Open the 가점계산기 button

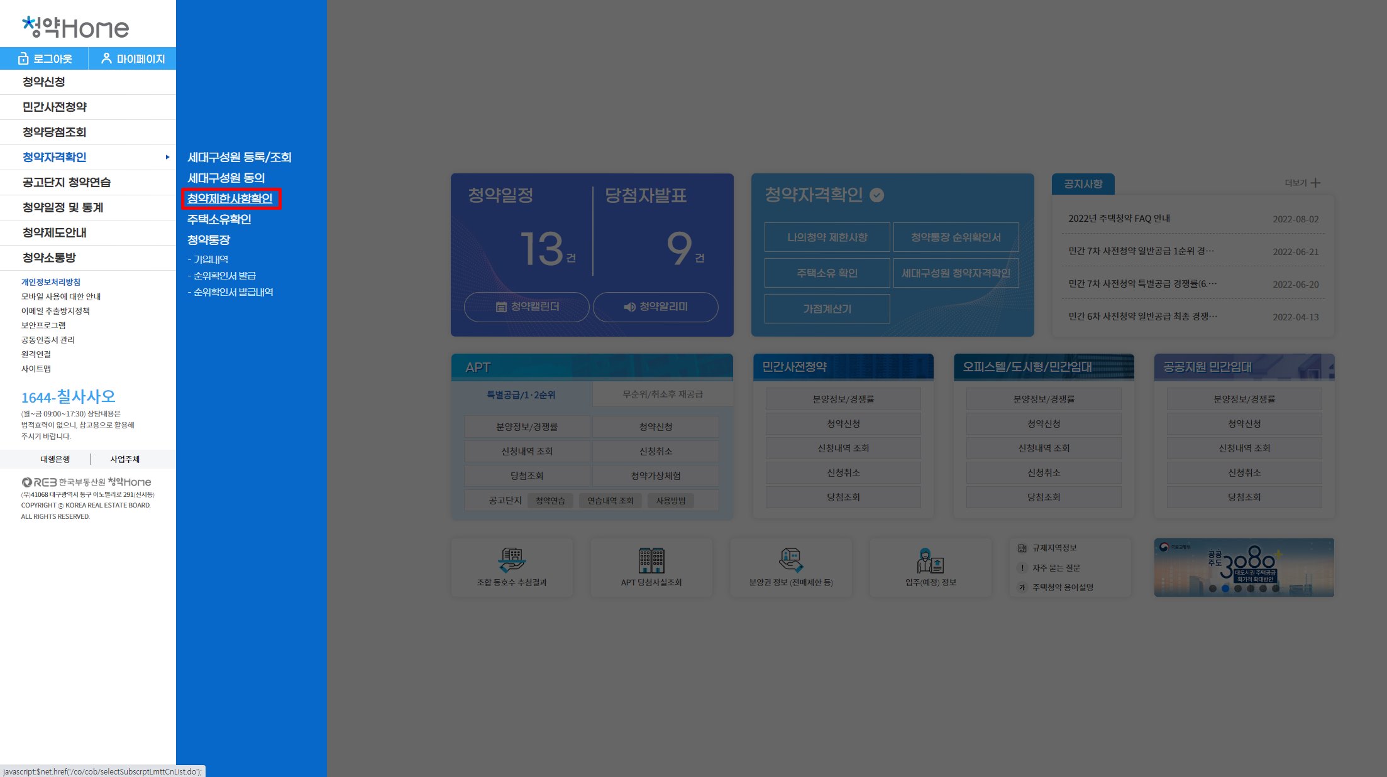tap(827, 308)
